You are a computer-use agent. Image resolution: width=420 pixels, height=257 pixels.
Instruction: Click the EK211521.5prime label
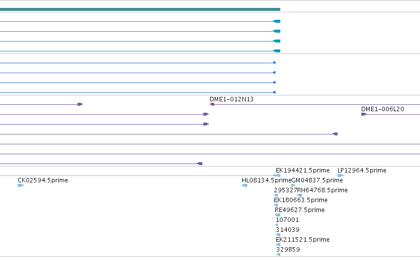[x=303, y=240]
